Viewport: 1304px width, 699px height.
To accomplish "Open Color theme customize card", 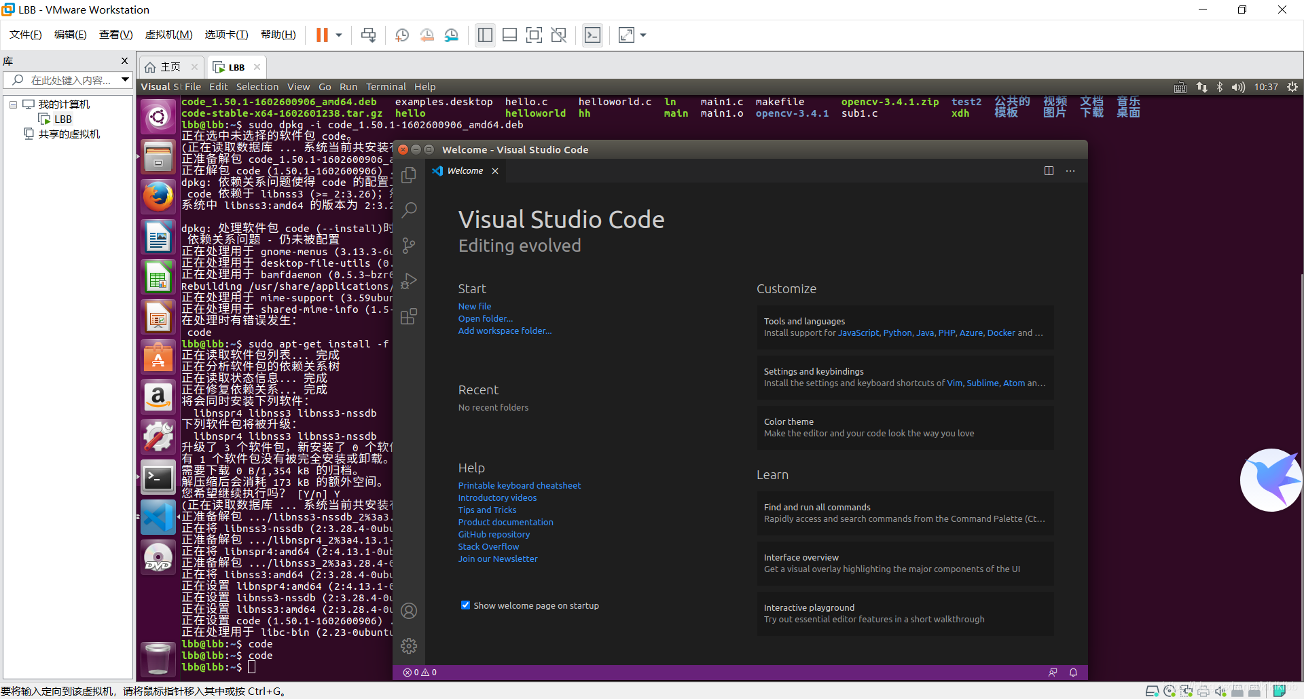I will pyautogui.click(x=905, y=428).
